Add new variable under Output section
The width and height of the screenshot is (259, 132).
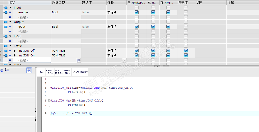pyautogui.click(x=23, y=32)
